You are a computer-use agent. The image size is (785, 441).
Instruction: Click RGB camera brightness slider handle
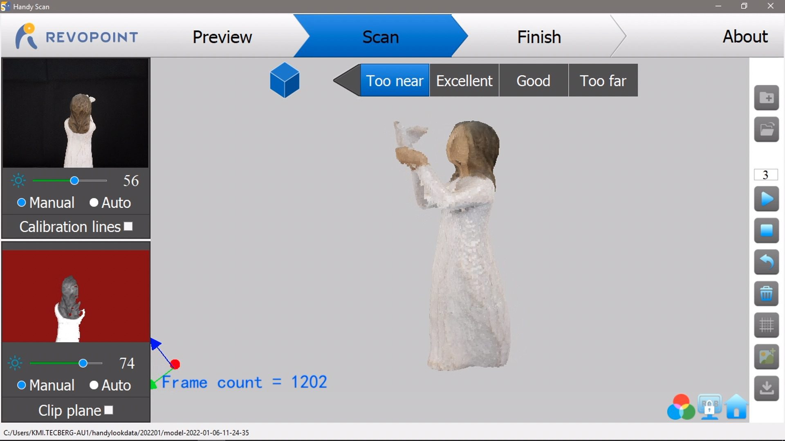click(x=74, y=180)
